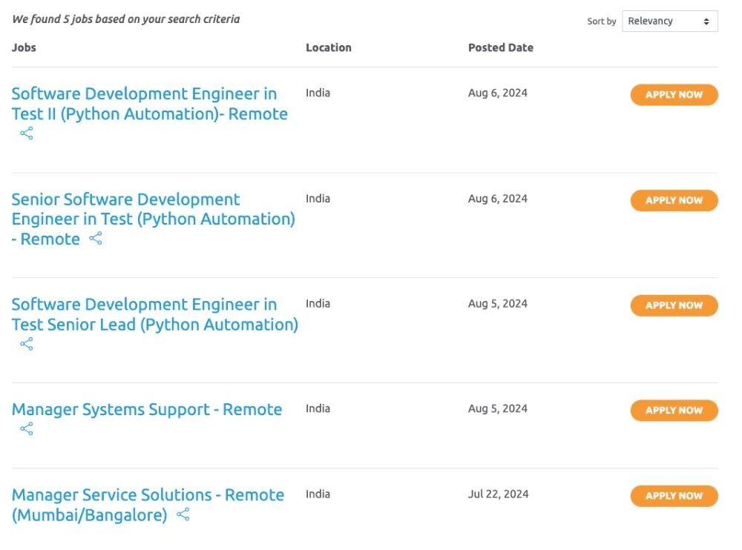This screenshot has height=550, width=742.
Task: Apply now for Manager Service Solutions
Action: click(x=674, y=496)
